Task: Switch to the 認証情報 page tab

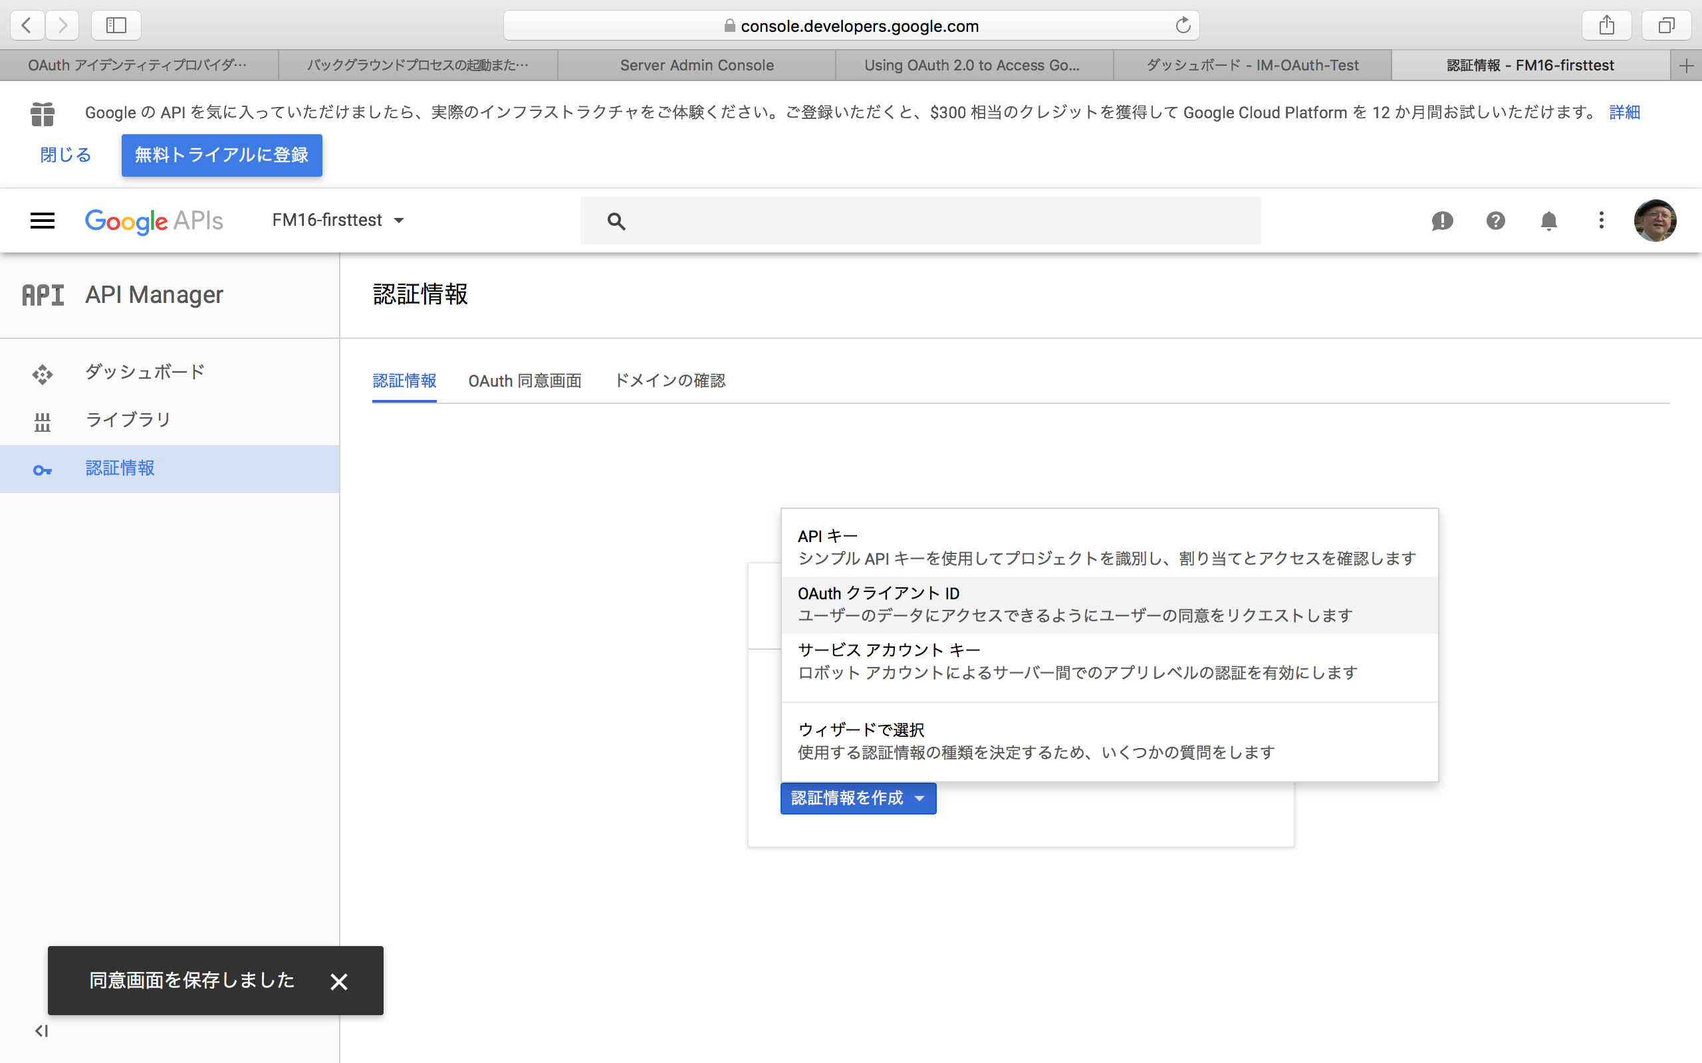Action: coord(404,380)
